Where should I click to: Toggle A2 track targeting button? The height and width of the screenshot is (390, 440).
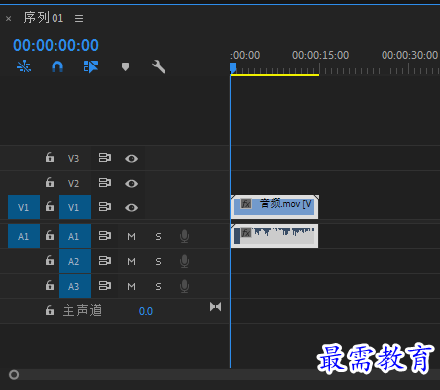coord(75,261)
